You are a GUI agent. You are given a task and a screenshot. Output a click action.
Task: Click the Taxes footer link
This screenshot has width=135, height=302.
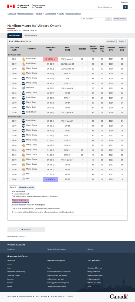point(49,268)
